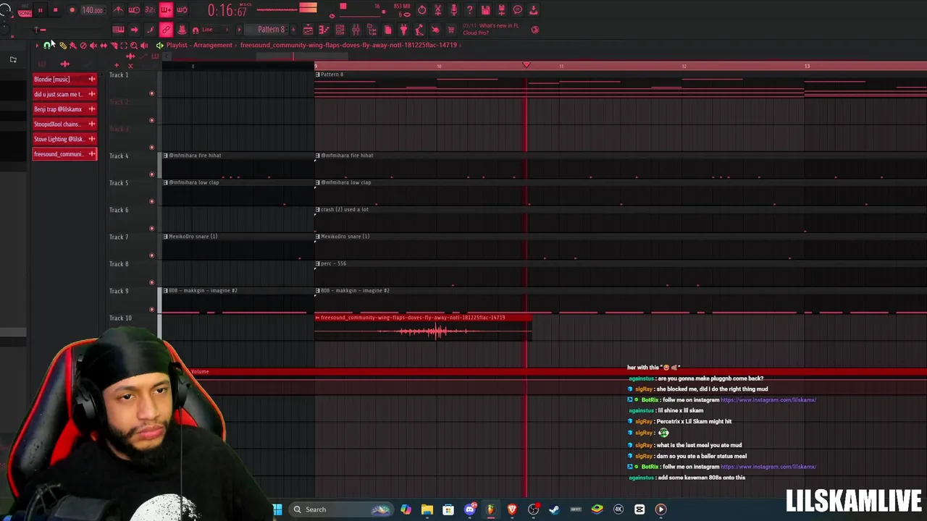Select the playlist mute tool

[93, 46]
